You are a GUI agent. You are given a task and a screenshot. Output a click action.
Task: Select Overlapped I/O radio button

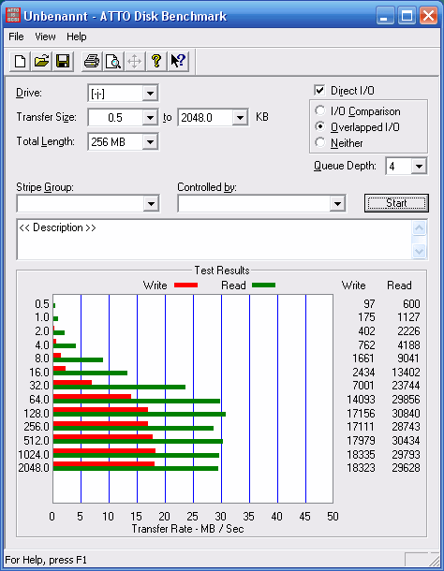pyautogui.click(x=320, y=126)
